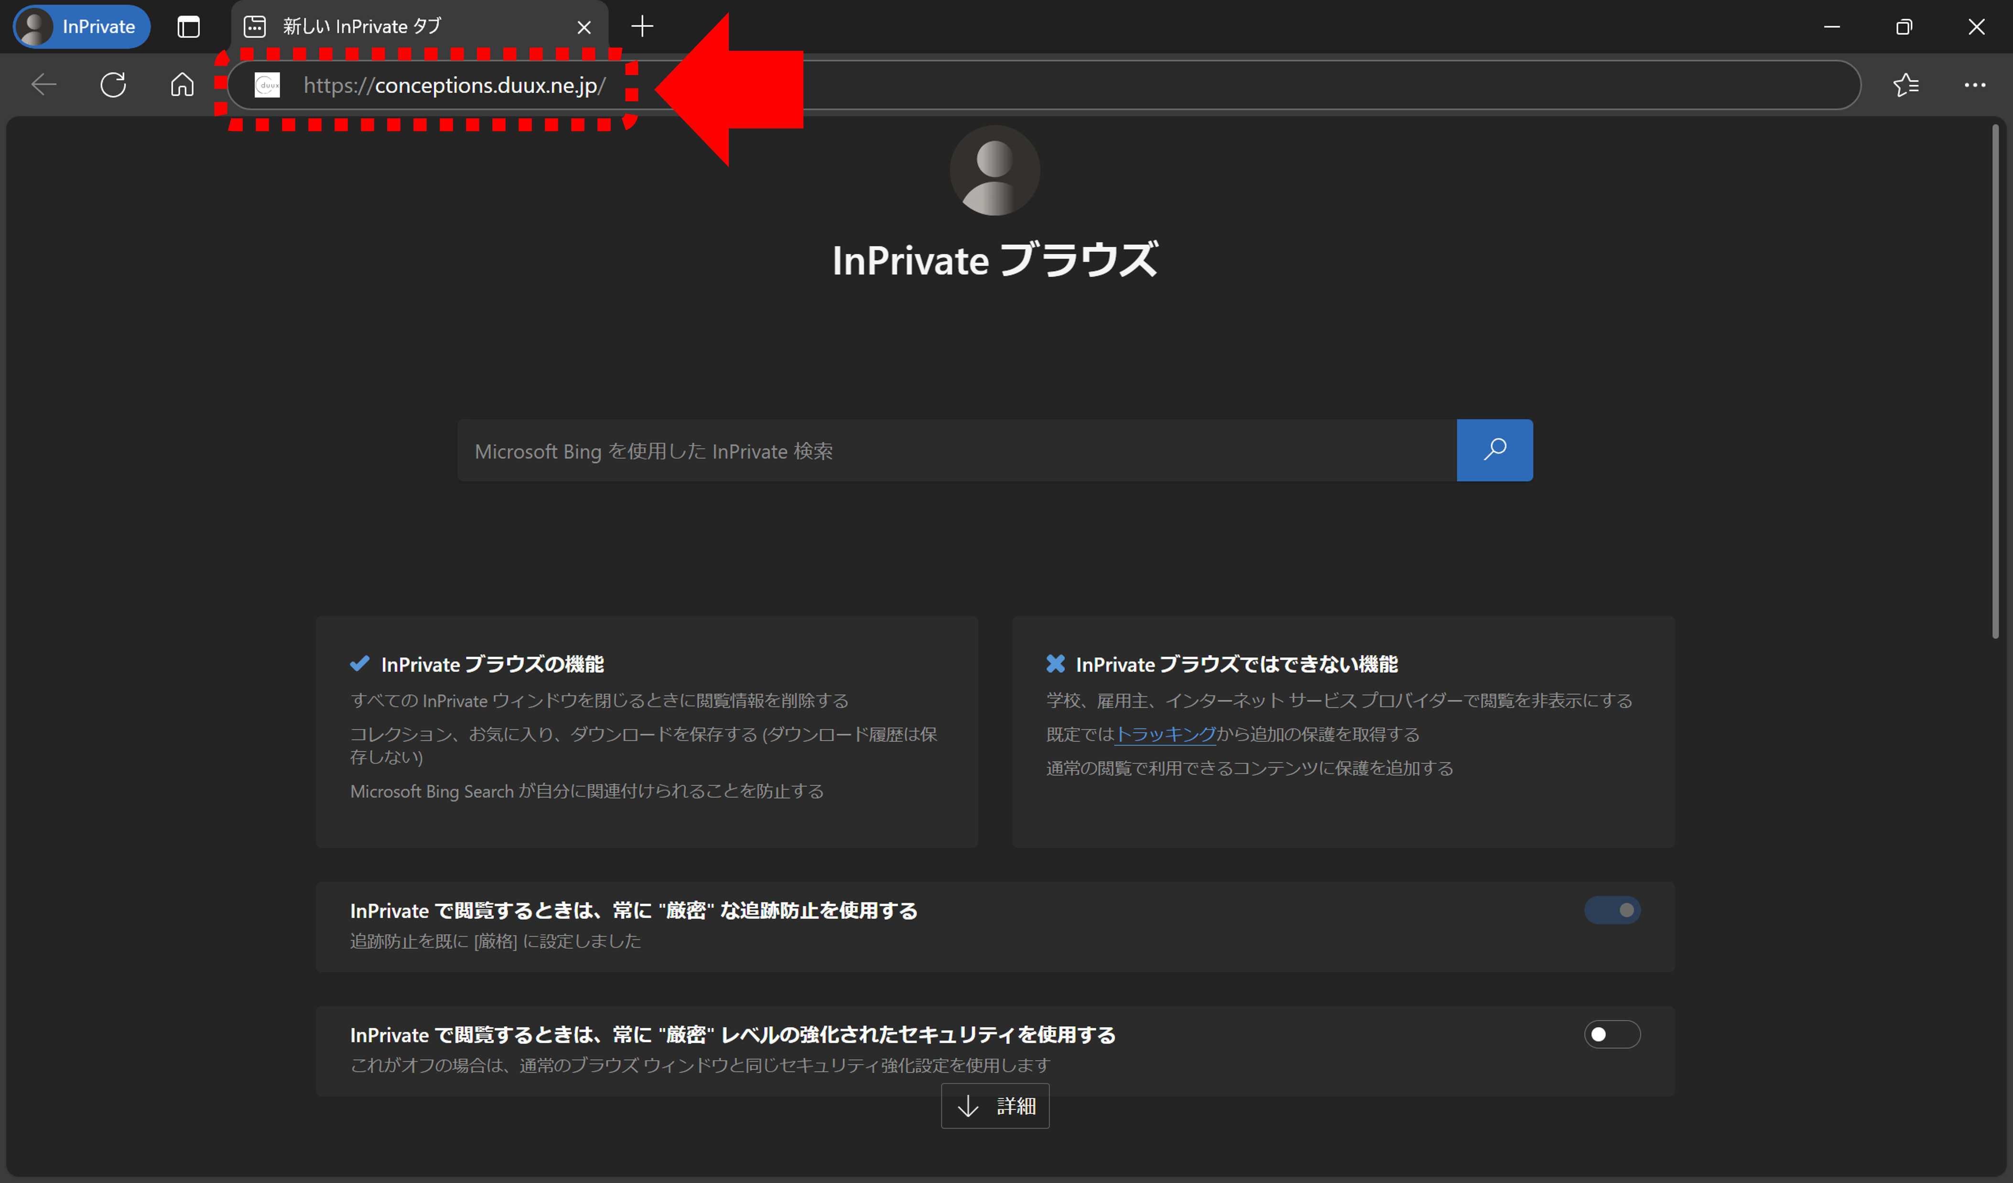Open the トラッキング link
Screen dimensions: 2013x1183
1165,734
